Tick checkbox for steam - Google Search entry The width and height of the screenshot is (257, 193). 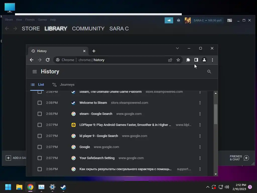point(39,114)
